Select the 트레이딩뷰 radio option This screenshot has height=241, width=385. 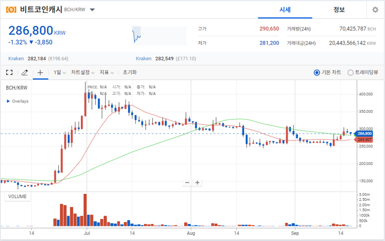(350, 73)
